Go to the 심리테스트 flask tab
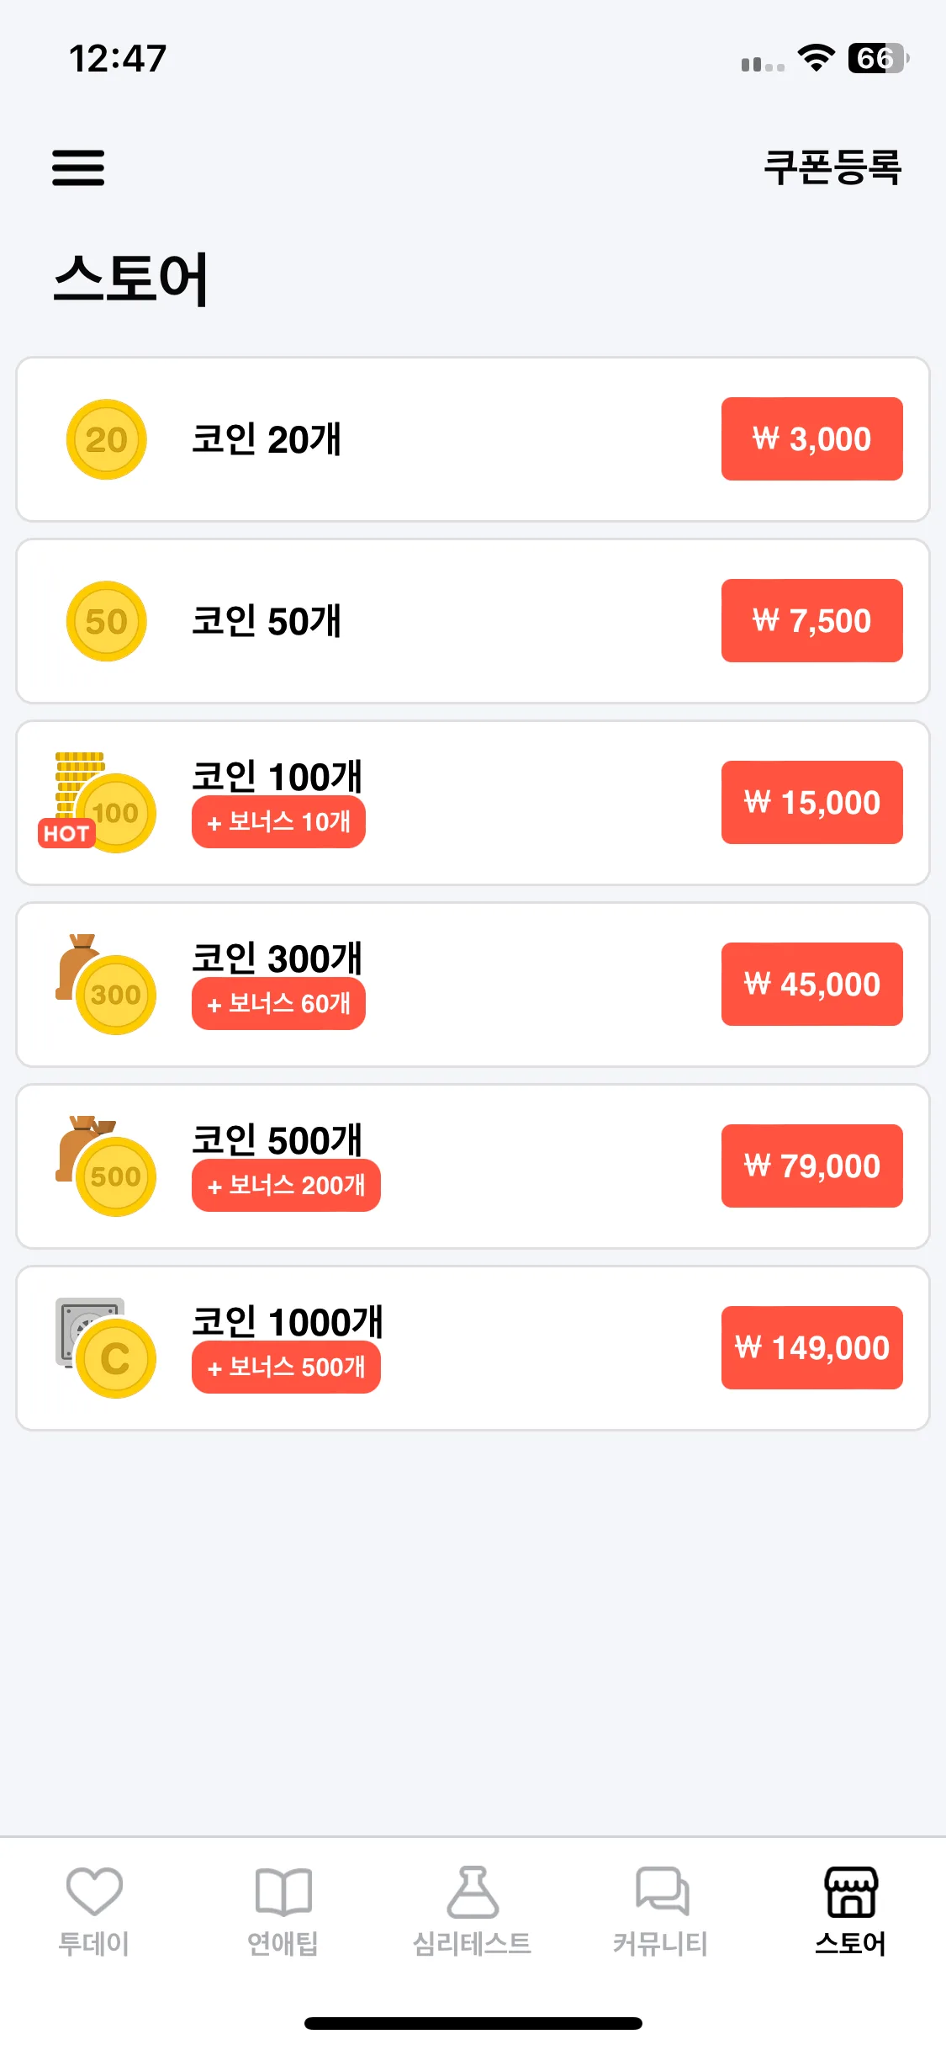The width and height of the screenshot is (946, 2050). click(473, 1912)
